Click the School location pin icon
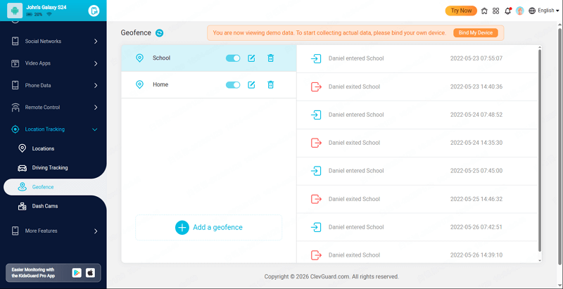This screenshot has width=563, height=289. pos(139,58)
